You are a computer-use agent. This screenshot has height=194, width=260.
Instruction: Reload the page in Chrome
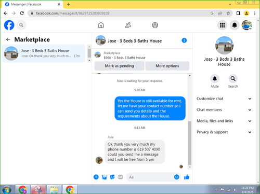coord(22,13)
